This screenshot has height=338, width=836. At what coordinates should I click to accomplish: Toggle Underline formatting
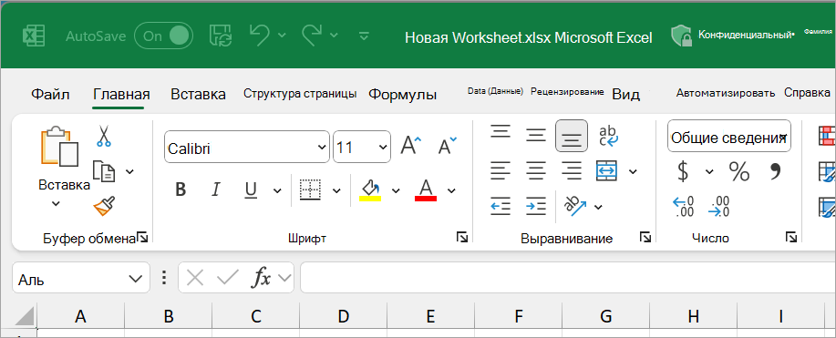click(251, 189)
